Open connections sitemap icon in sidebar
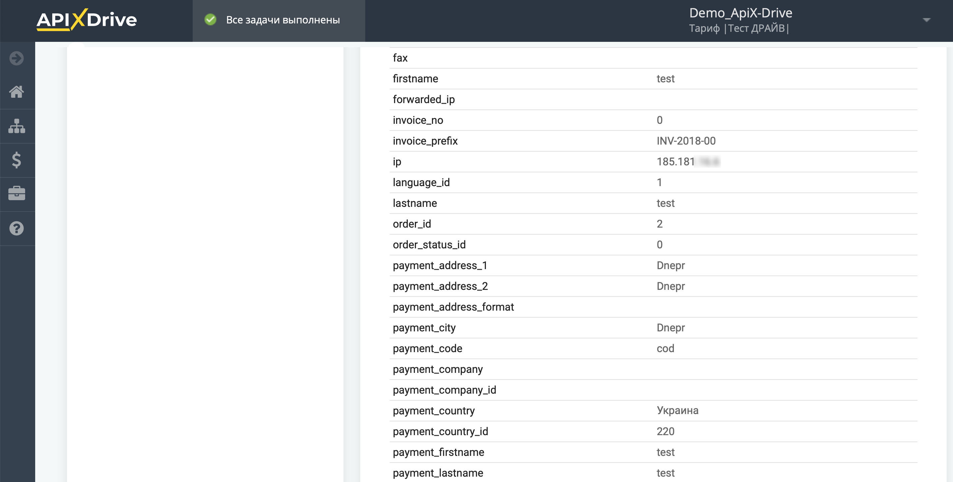 click(17, 126)
